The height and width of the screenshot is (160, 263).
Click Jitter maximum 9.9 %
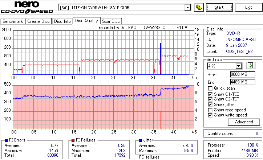(x=189, y=151)
